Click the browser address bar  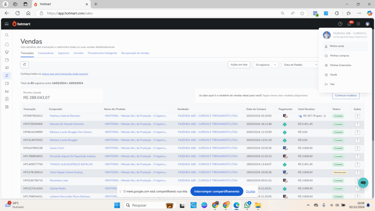click(x=158, y=13)
